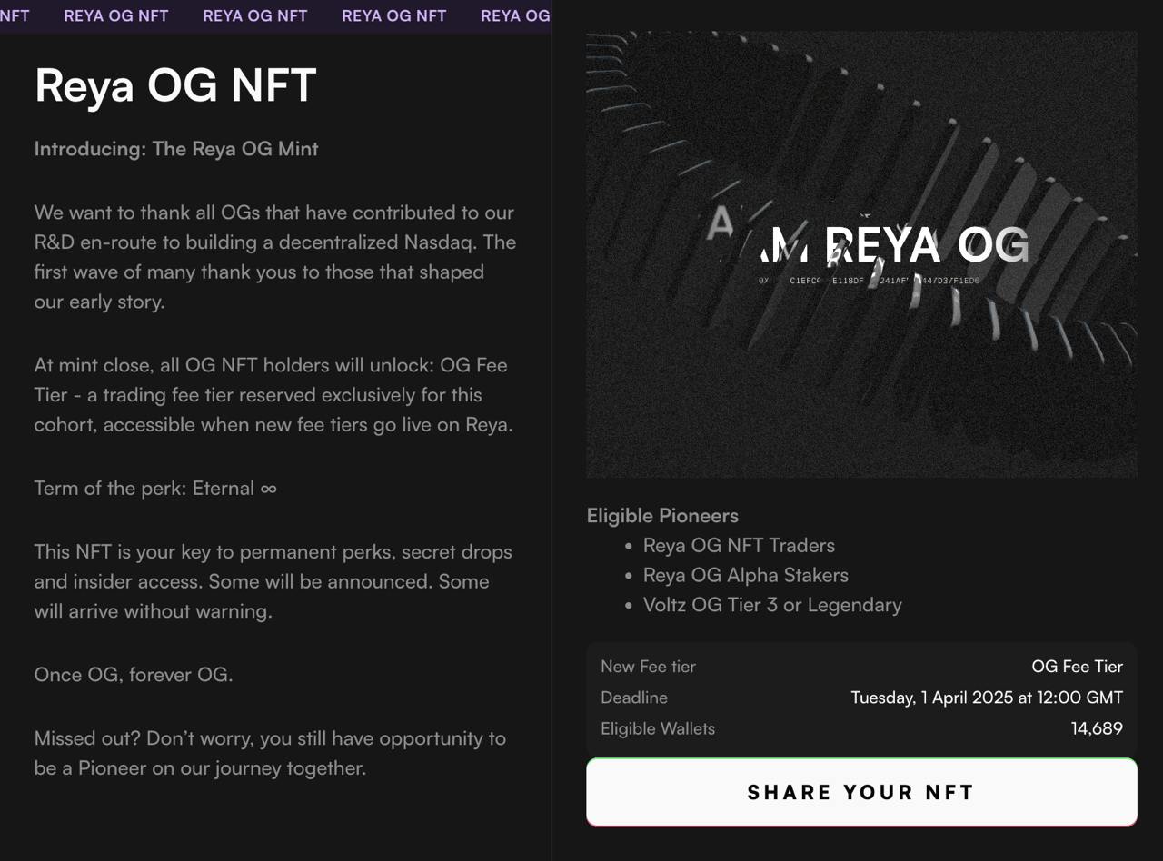The width and height of the screenshot is (1163, 861).
Task: Click "Introducing: The Reya OG Mint" subtitle
Action: 176,149
